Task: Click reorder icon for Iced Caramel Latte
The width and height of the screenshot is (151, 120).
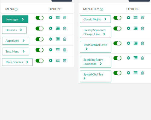Action: 136,43
